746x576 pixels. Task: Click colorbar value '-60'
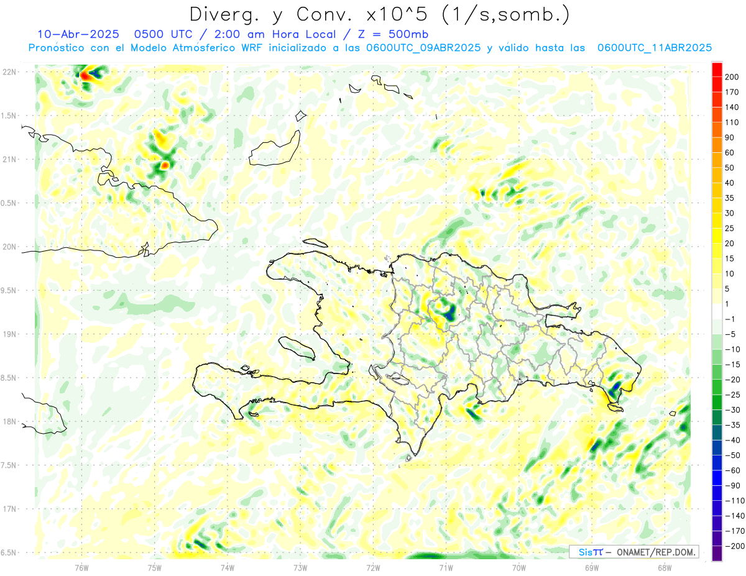[x=732, y=470]
